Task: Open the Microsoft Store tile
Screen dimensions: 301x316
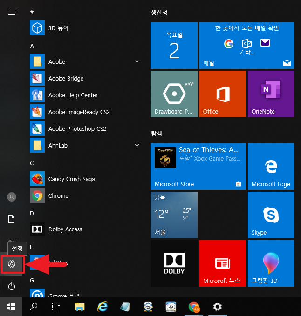Action: tap(198, 167)
